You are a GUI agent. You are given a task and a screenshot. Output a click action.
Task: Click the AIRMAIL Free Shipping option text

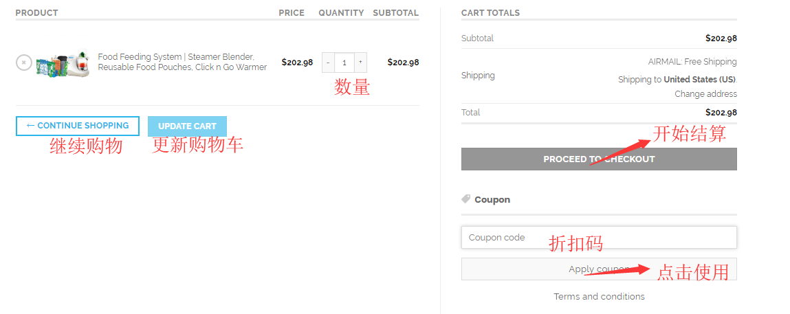click(692, 62)
